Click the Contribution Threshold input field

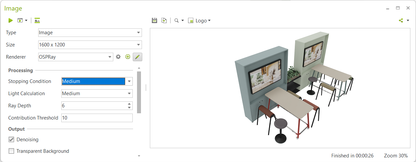(97, 118)
